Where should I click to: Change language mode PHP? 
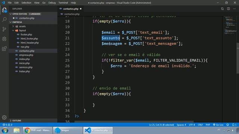pyautogui.click(x=208, y=125)
